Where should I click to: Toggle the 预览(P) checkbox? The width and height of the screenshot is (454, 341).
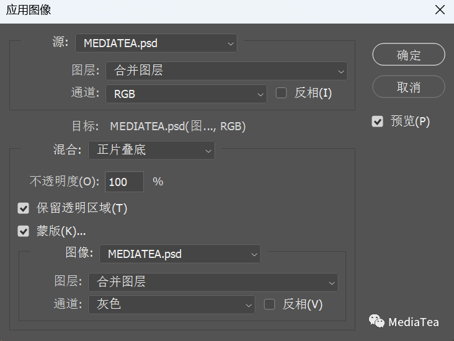[377, 122]
